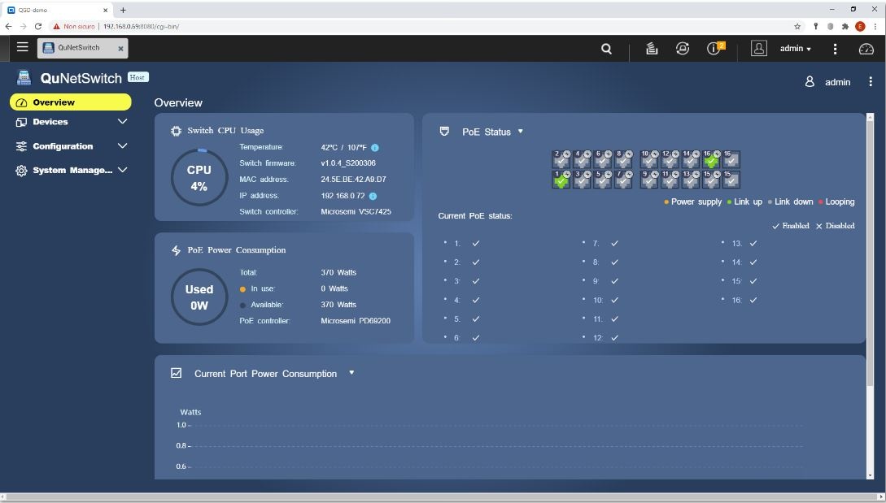Select port 1 in PoE diagram

(561, 180)
